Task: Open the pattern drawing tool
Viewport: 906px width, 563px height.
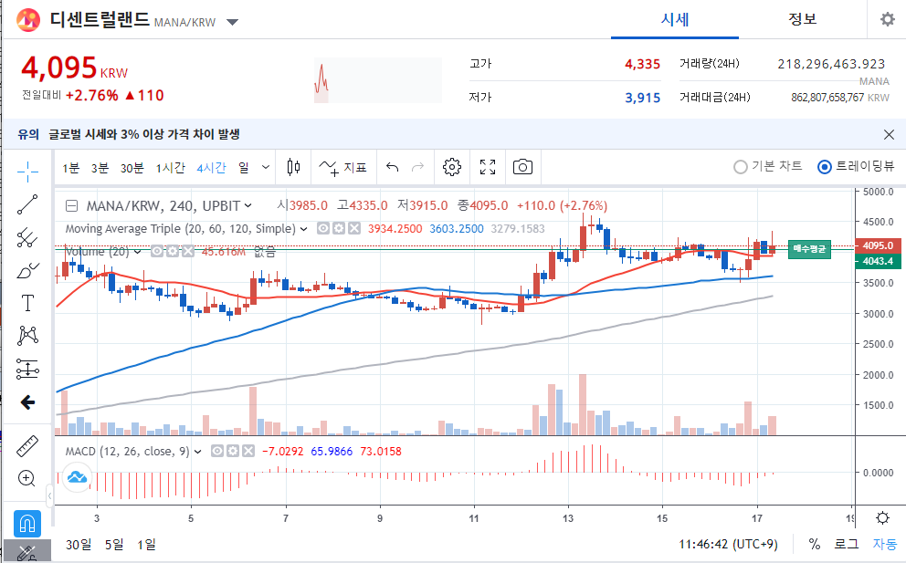Action: (x=27, y=336)
